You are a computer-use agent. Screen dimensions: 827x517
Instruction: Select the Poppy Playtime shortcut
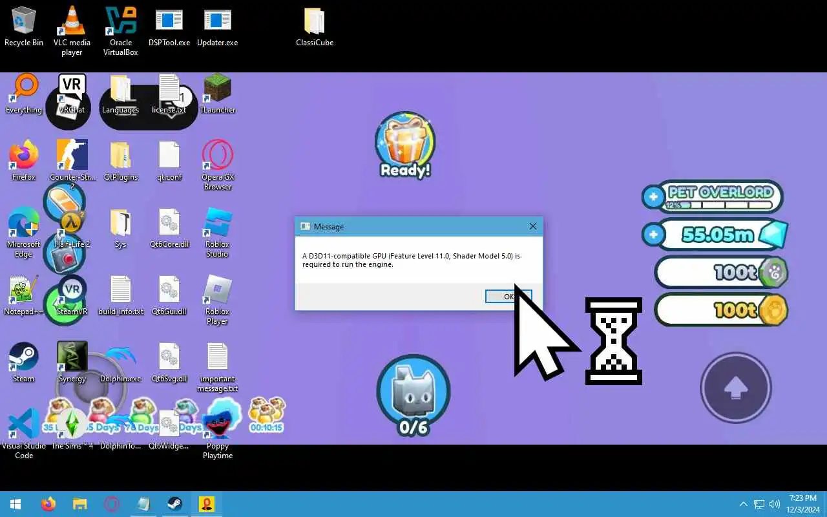pos(218,434)
